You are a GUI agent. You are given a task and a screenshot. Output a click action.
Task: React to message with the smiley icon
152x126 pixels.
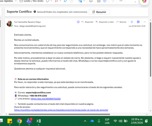[78, 22]
